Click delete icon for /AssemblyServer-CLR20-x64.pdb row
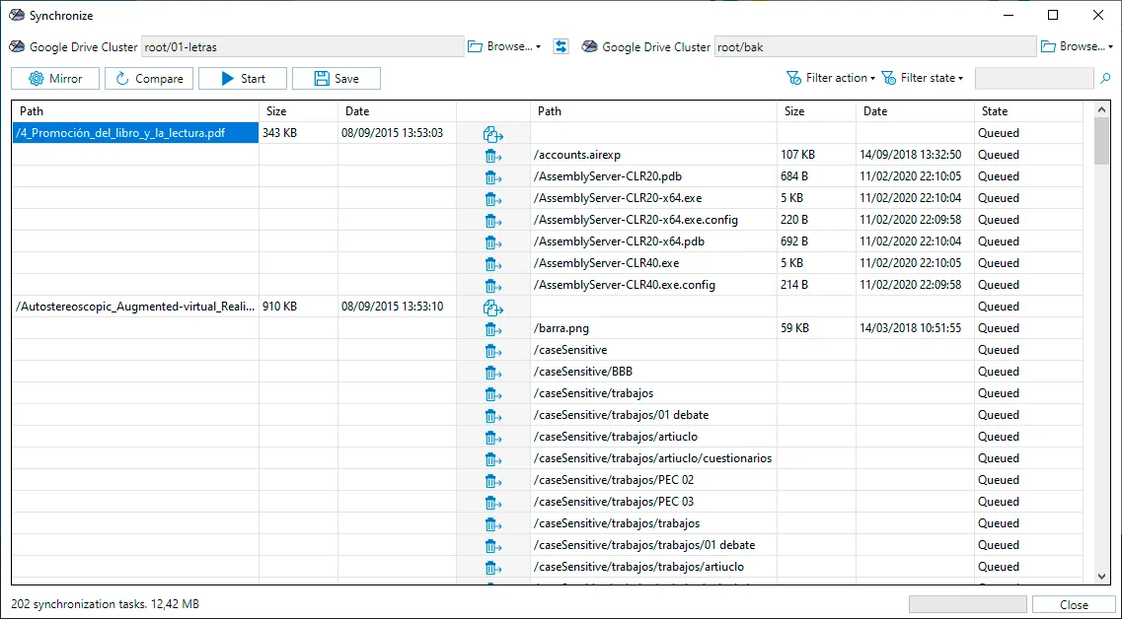 click(x=493, y=242)
